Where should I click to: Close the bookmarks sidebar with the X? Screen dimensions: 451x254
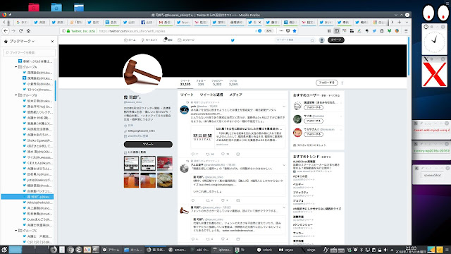[x=52, y=41]
